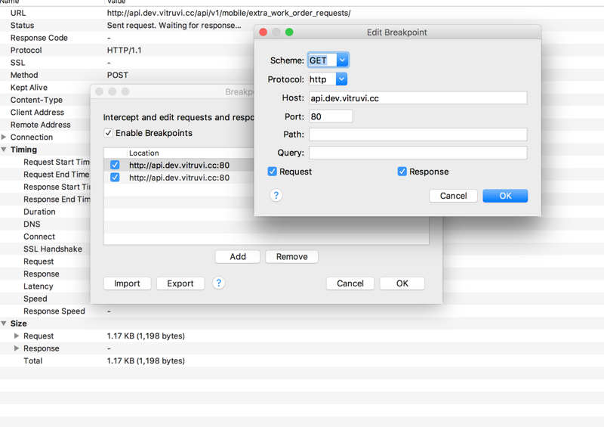Click OK in Edit Breakpoint dialog
The width and height of the screenshot is (604, 427).
click(505, 196)
